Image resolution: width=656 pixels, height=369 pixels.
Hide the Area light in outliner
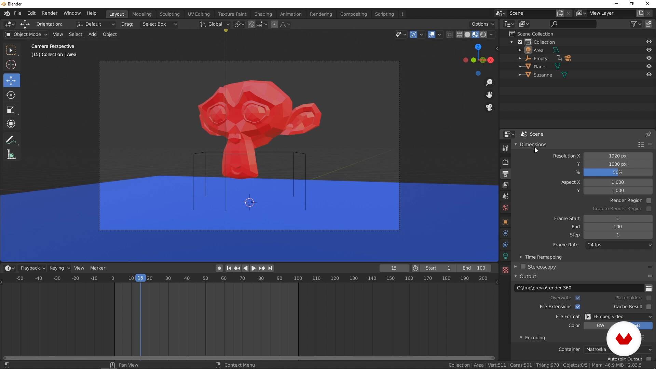click(x=648, y=50)
